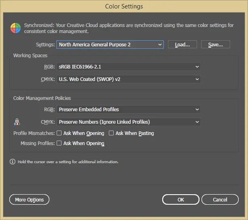Open the Working Spaces RGB dropdown

[129, 67]
